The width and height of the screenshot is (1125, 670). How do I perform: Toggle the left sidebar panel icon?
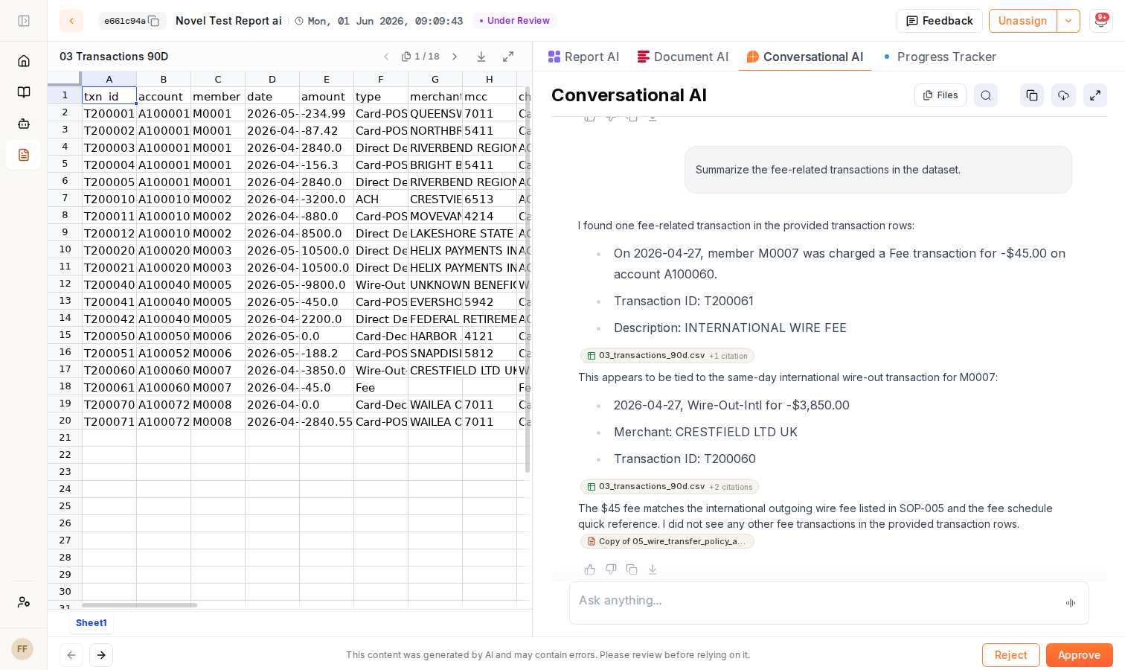pos(24,21)
